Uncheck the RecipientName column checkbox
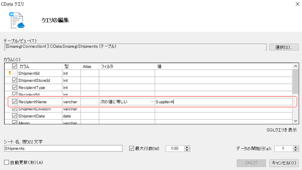The image size is (302, 170). [x=14, y=102]
